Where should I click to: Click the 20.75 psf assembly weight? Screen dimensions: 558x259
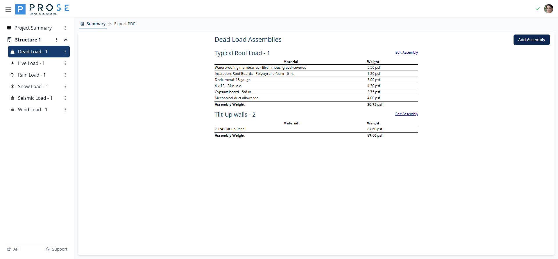point(375,104)
